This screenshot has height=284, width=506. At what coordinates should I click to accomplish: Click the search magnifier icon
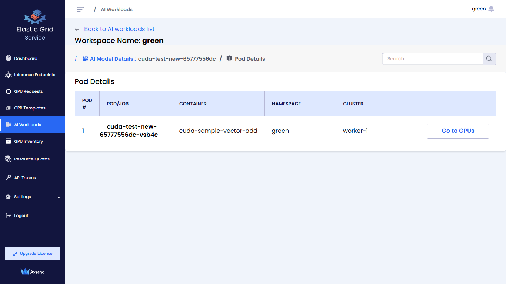(489, 59)
